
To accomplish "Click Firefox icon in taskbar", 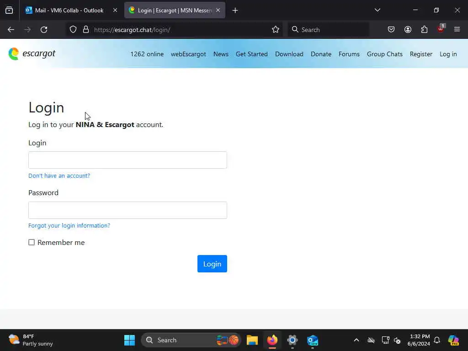I will point(272,340).
